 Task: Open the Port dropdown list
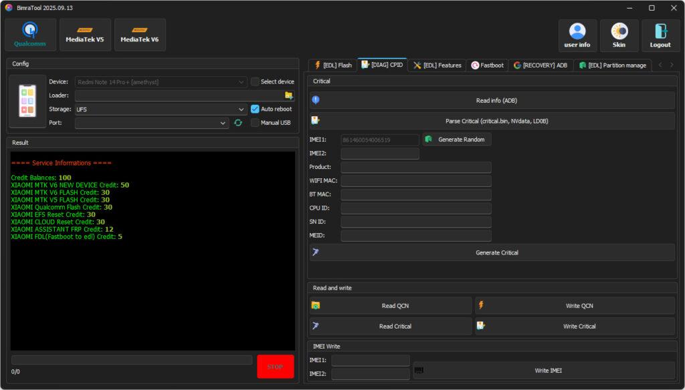223,123
